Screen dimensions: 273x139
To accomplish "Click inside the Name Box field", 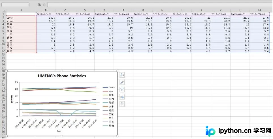I will coord(15,5).
